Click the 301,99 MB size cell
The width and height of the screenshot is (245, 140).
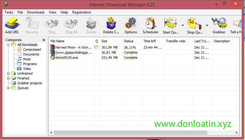[109, 47]
